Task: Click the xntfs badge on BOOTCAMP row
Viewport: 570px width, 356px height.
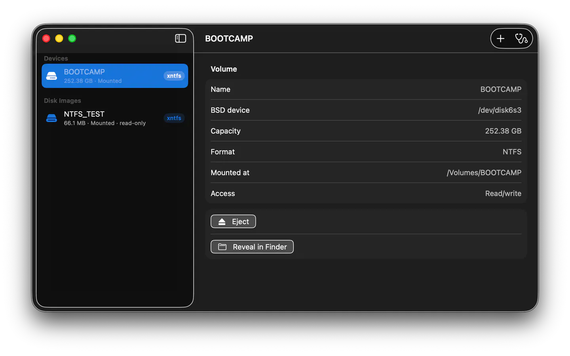Action: (x=174, y=76)
